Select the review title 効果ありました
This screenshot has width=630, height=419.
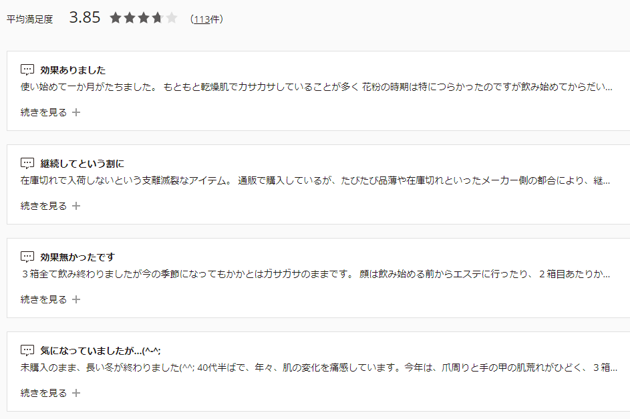point(73,70)
